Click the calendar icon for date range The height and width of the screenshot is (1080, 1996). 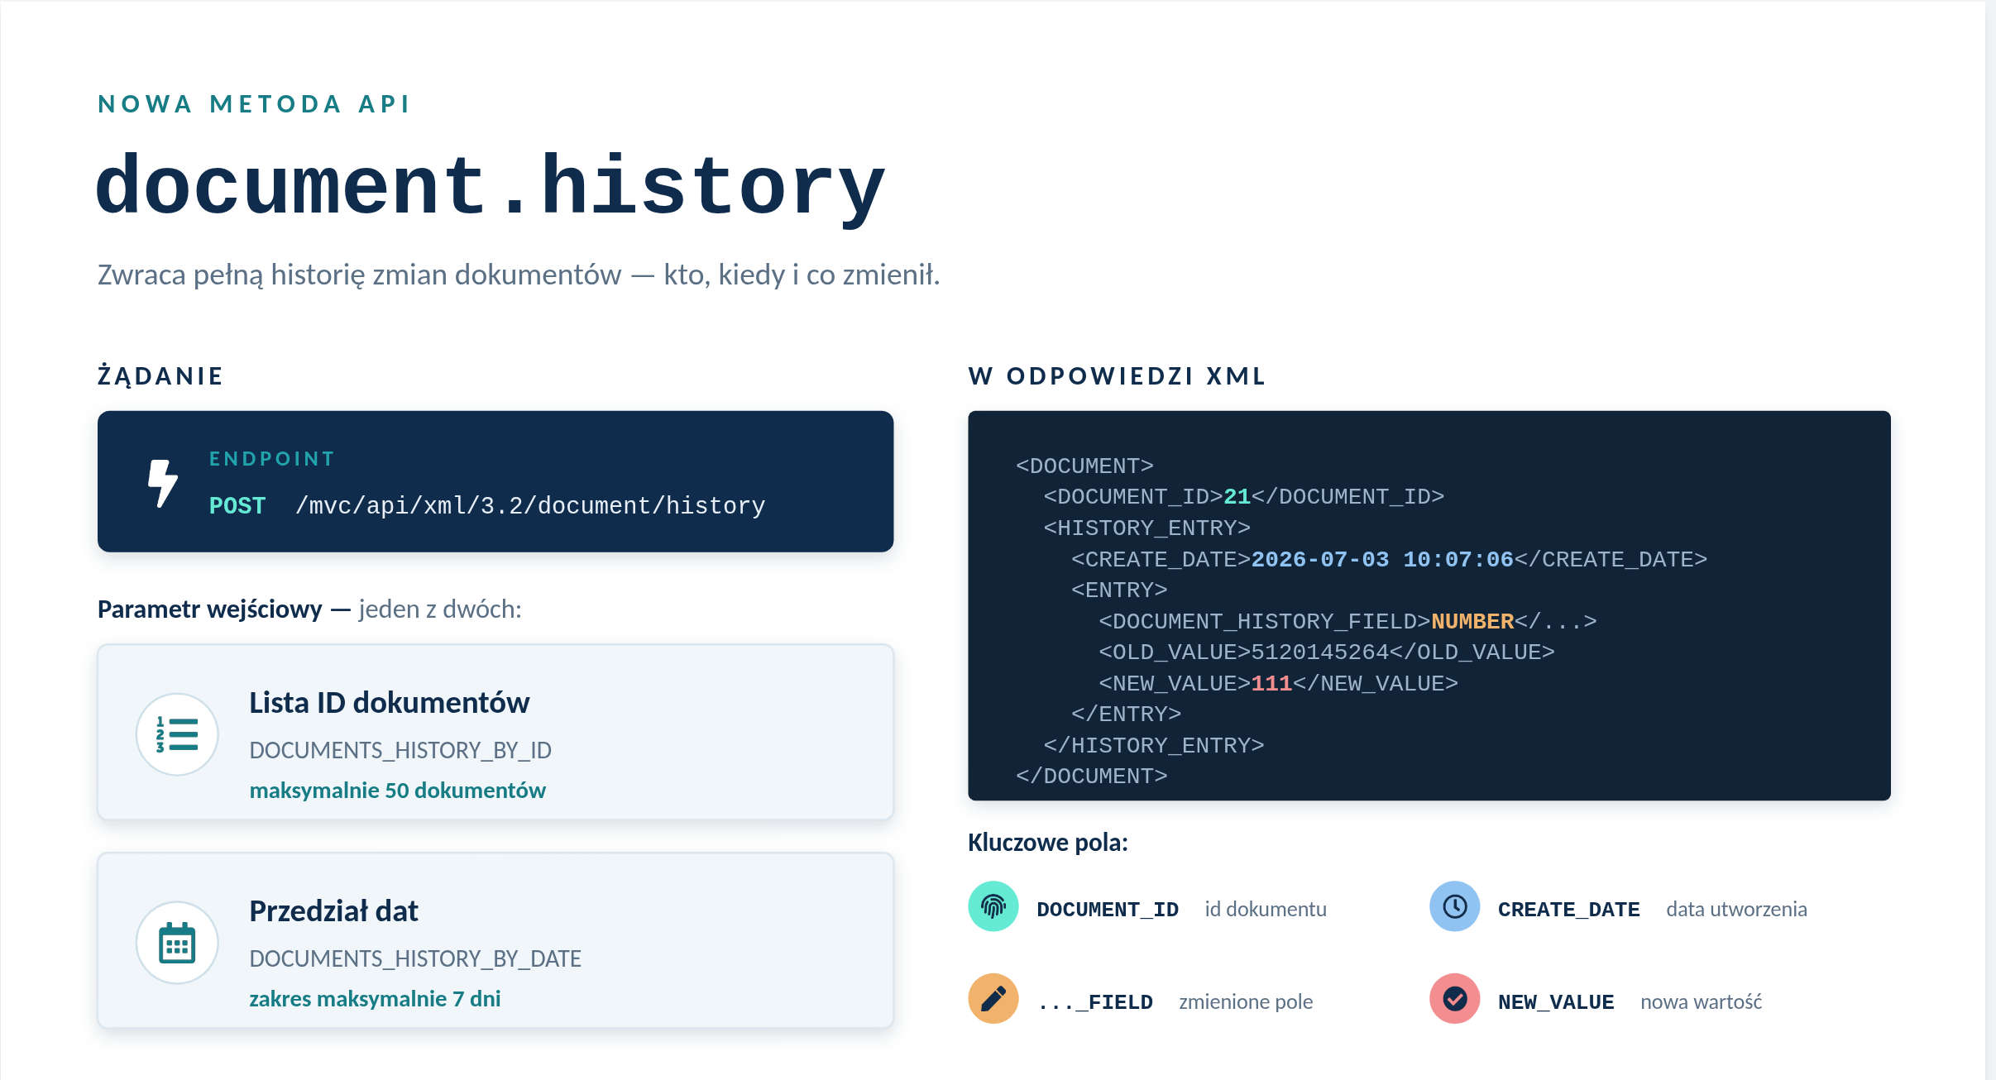tap(177, 943)
